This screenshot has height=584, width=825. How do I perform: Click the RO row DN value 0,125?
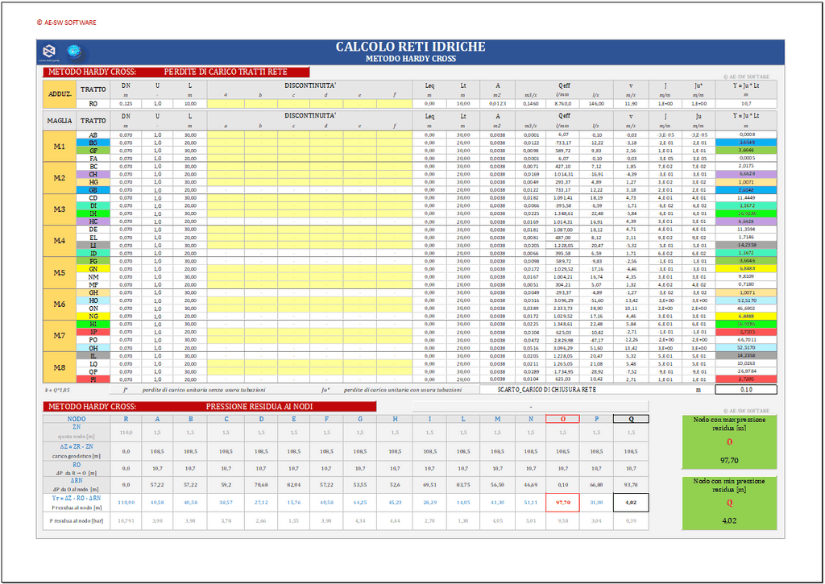click(x=126, y=104)
